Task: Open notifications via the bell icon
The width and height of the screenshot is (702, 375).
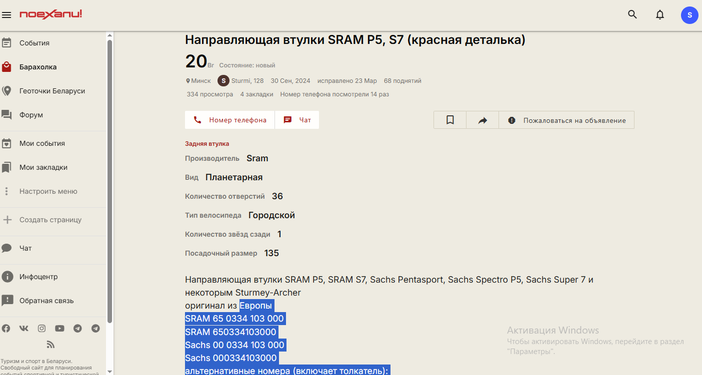Action: coord(660,14)
